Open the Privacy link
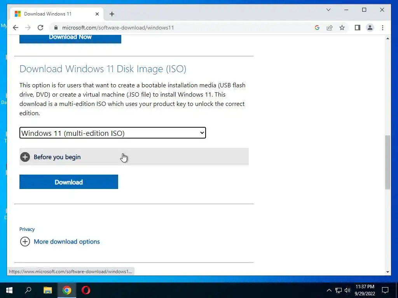This screenshot has width=398, height=298. pyautogui.click(x=27, y=229)
